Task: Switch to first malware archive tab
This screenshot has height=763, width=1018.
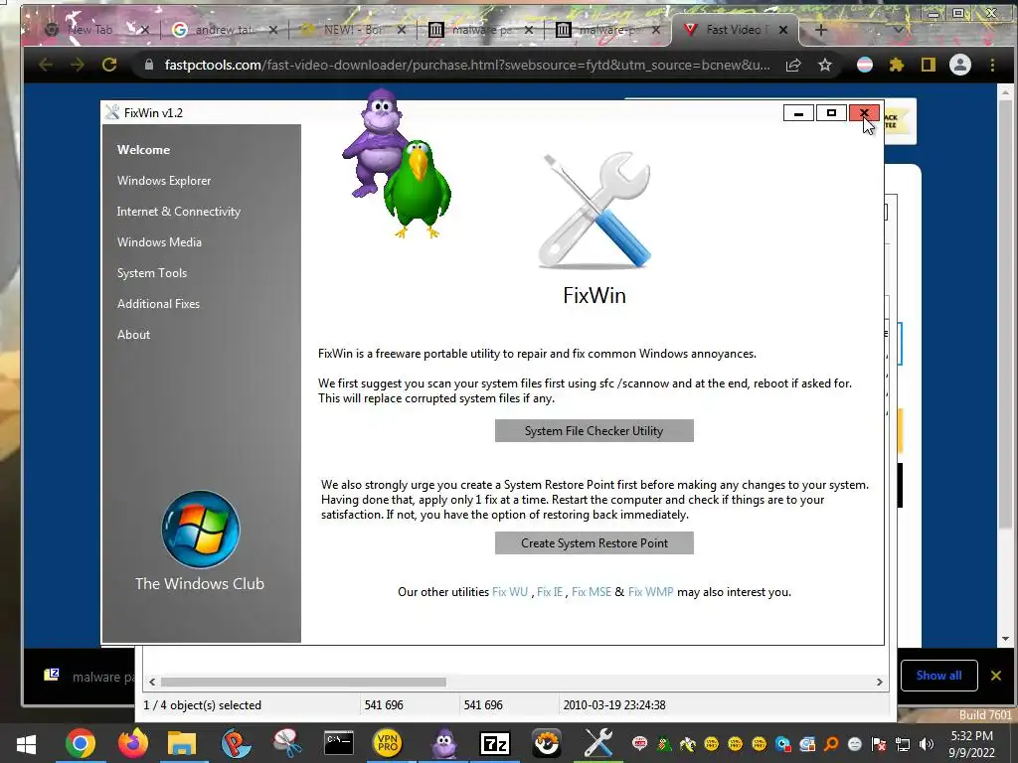Action: 480,30
